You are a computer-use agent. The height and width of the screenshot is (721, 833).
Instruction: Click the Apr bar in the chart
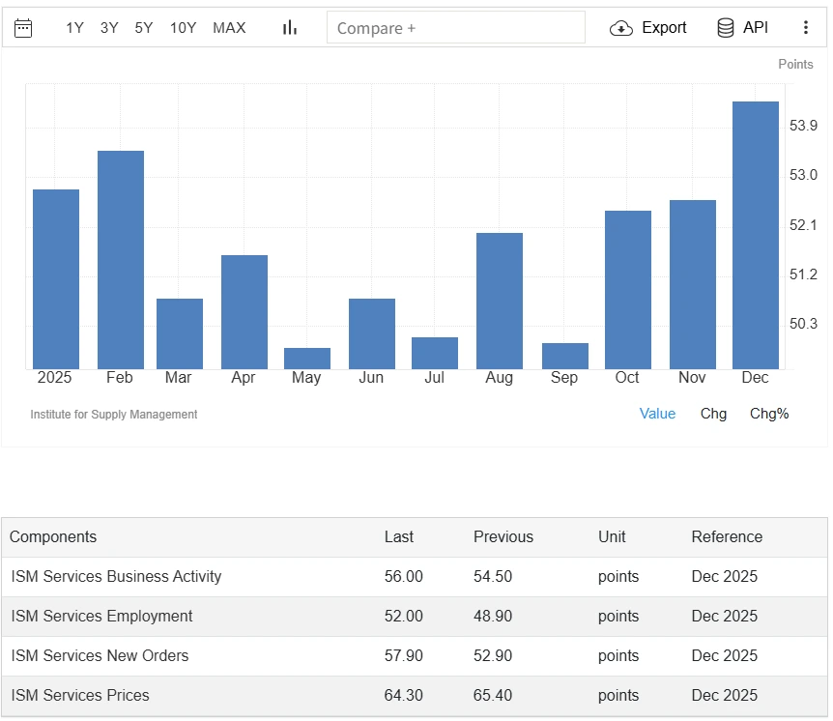(x=244, y=312)
